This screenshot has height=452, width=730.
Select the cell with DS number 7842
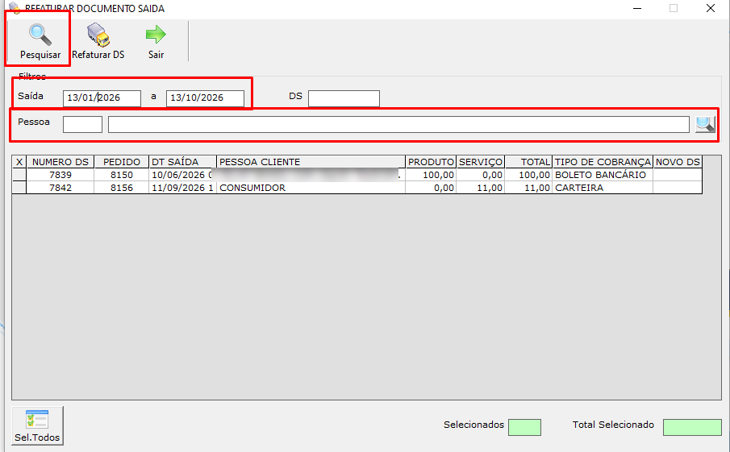pos(60,188)
